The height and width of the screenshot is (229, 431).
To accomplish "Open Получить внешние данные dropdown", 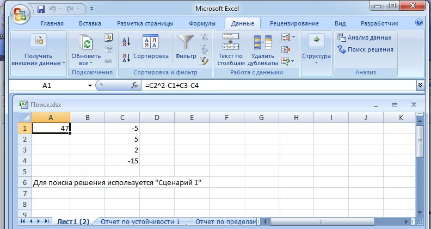I will coord(39,53).
